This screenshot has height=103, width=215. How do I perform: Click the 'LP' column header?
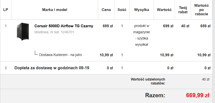pyautogui.click(x=6, y=10)
